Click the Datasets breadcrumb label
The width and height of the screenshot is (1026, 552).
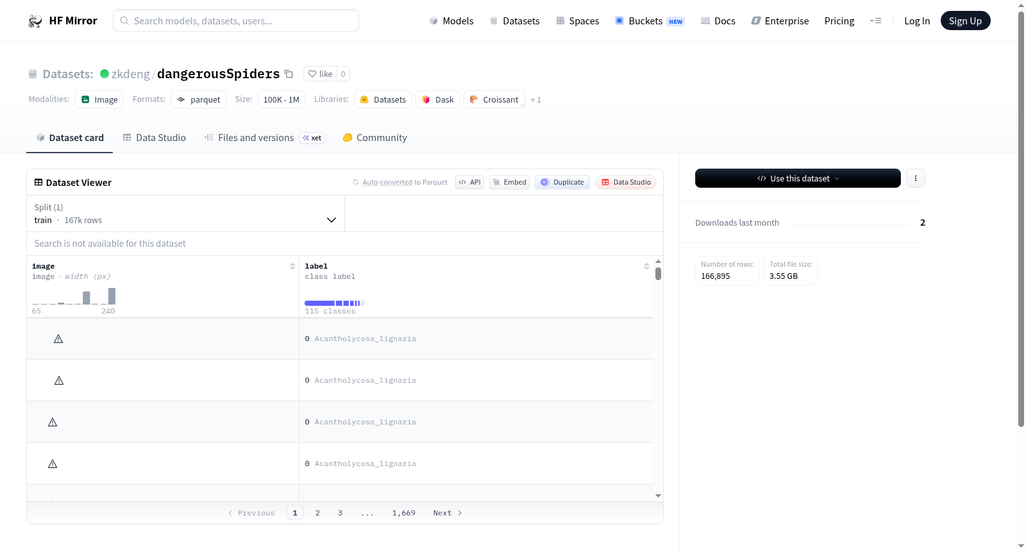click(68, 74)
